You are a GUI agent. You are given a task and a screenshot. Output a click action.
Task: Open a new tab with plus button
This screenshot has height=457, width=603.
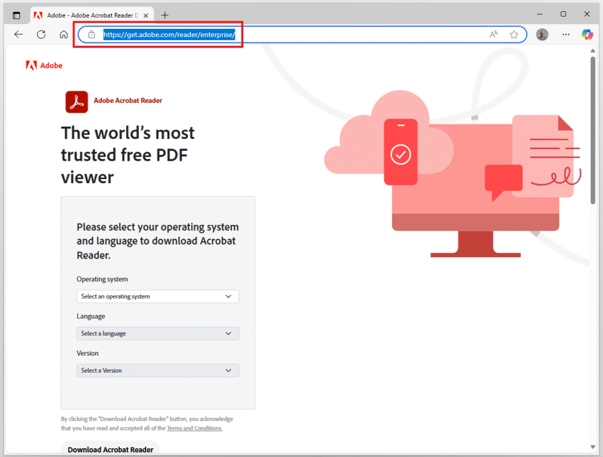pos(165,15)
